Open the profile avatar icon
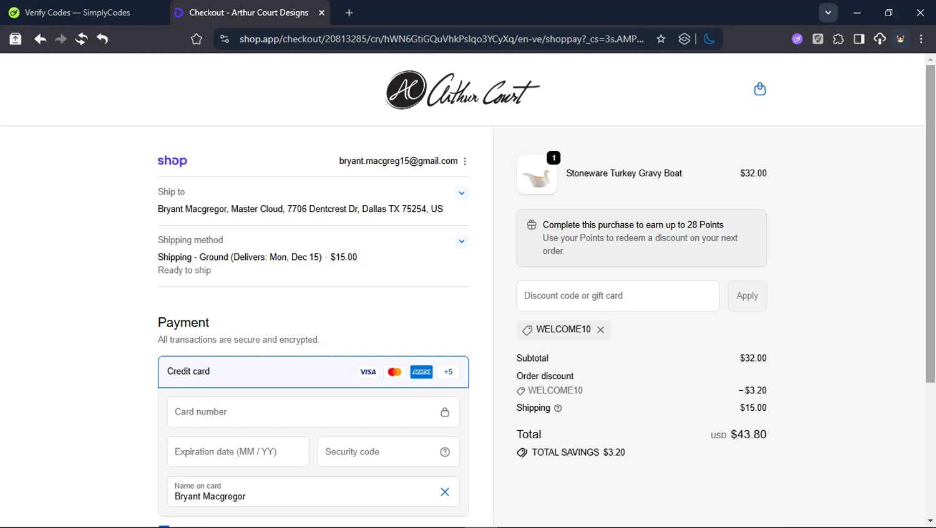Viewport: 936px width, 528px height. coord(900,39)
